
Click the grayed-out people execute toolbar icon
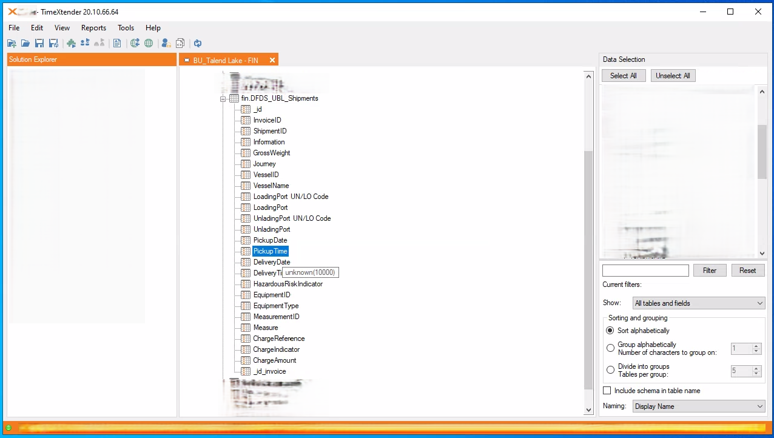[x=99, y=43]
